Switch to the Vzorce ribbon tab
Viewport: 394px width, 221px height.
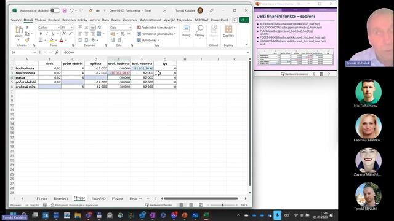click(95, 20)
